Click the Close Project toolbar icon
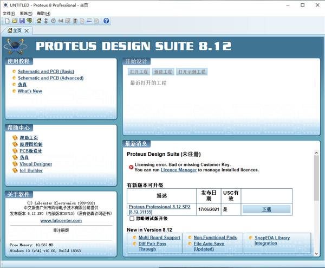 [29, 21]
